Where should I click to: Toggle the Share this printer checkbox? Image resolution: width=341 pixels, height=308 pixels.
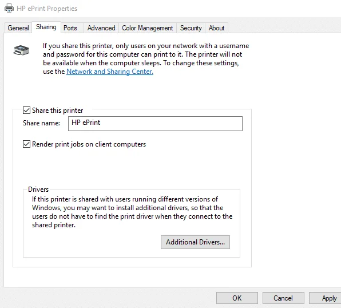(x=26, y=110)
